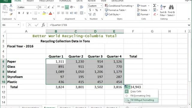Screen dimensions: 192x108
Task: Open Cell Styles gallery
Action: coord(112,14)
